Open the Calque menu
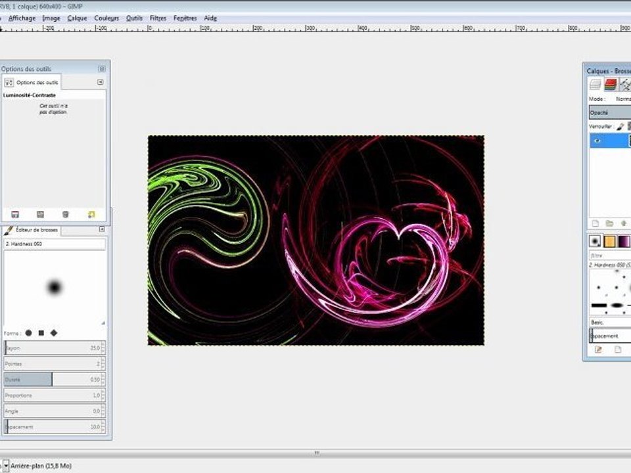 point(78,18)
